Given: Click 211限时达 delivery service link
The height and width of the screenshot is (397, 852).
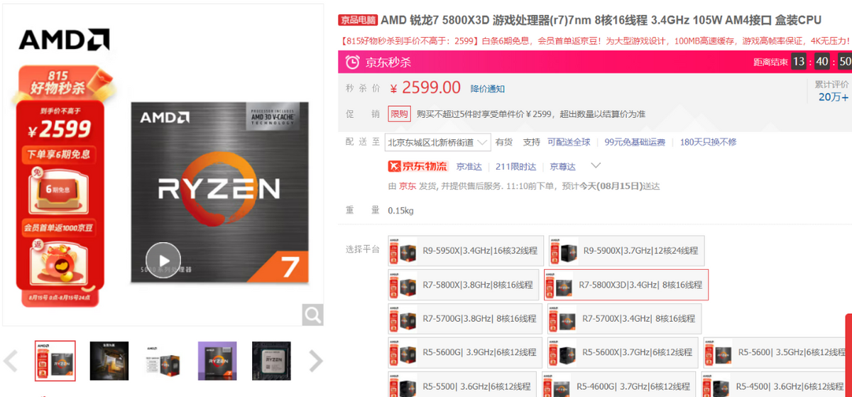Looking at the screenshot, I should 515,167.
